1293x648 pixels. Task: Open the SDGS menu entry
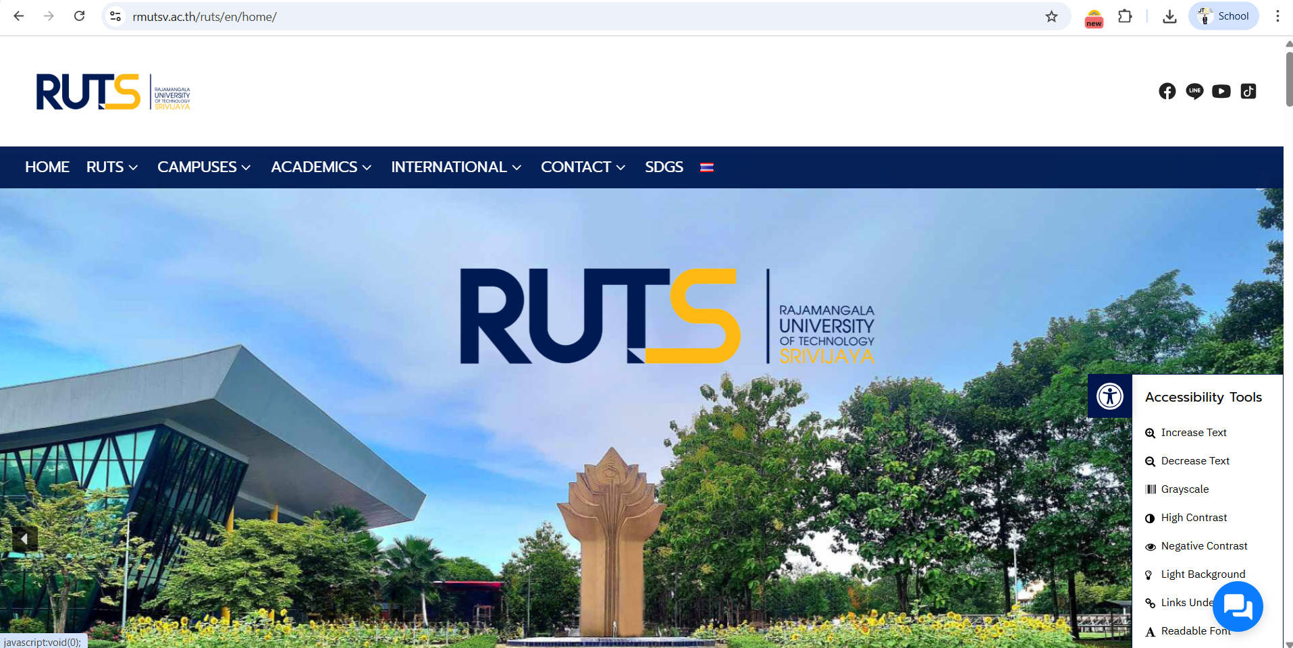[x=664, y=167]
